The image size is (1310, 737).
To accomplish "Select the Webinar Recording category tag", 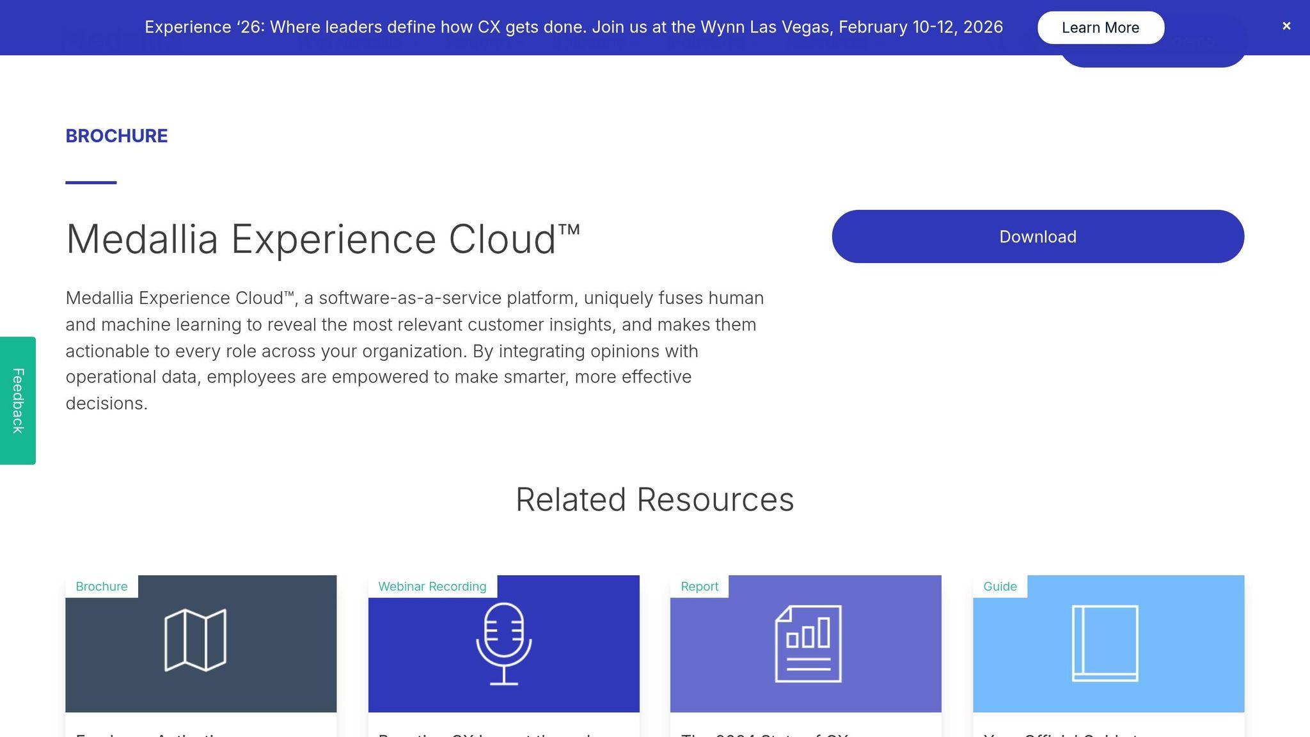I will (432, 586).
